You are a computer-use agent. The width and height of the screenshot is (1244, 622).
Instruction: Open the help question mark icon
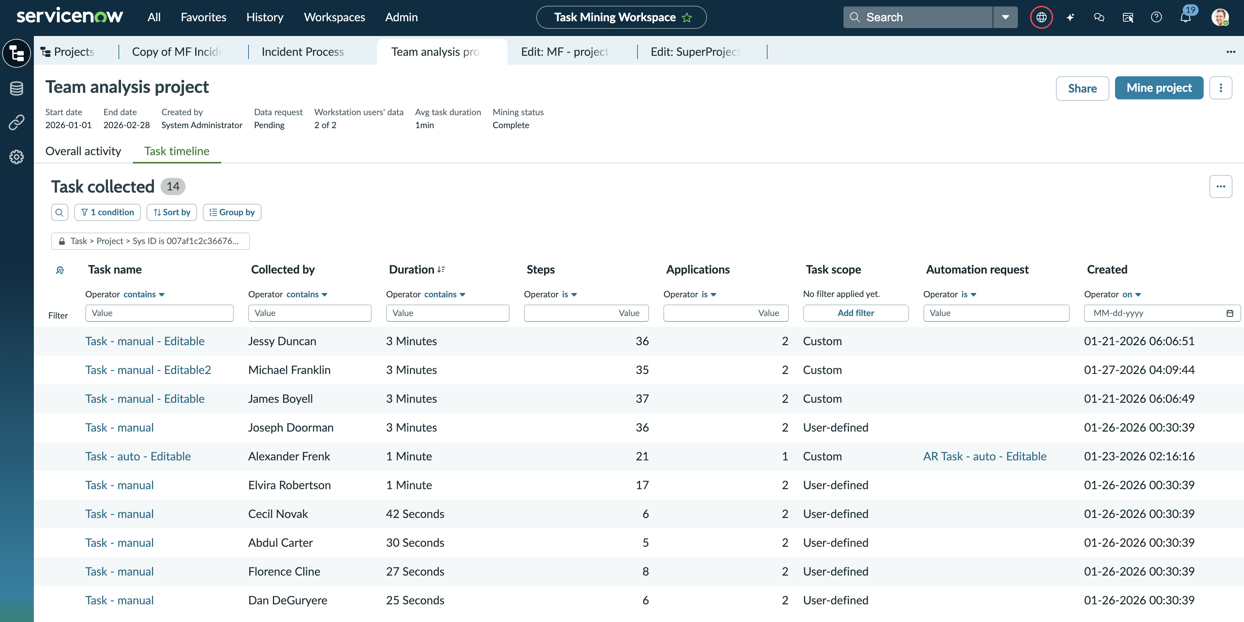click(x=1156, y=17)
